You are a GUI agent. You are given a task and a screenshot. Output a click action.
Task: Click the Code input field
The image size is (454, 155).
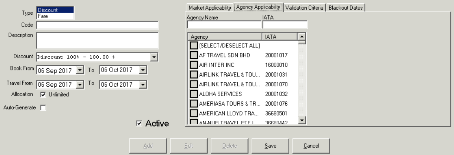pyautogui.click(x=97, y=25)
